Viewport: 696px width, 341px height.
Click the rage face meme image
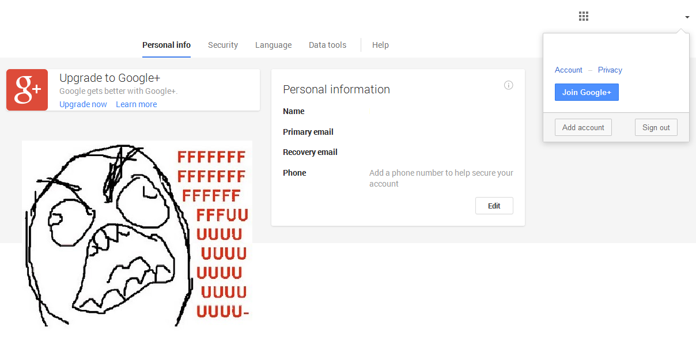point(137,233)
